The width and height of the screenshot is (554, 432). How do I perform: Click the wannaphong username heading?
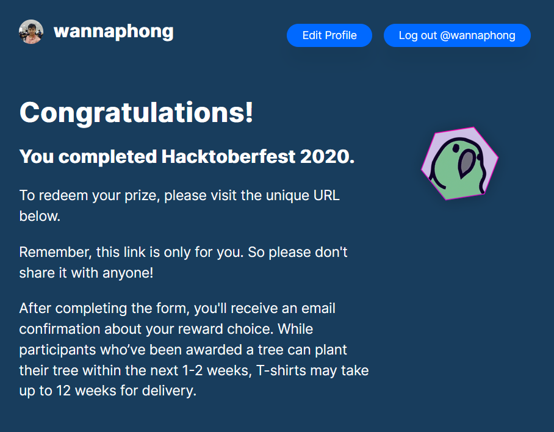point(113,31)
